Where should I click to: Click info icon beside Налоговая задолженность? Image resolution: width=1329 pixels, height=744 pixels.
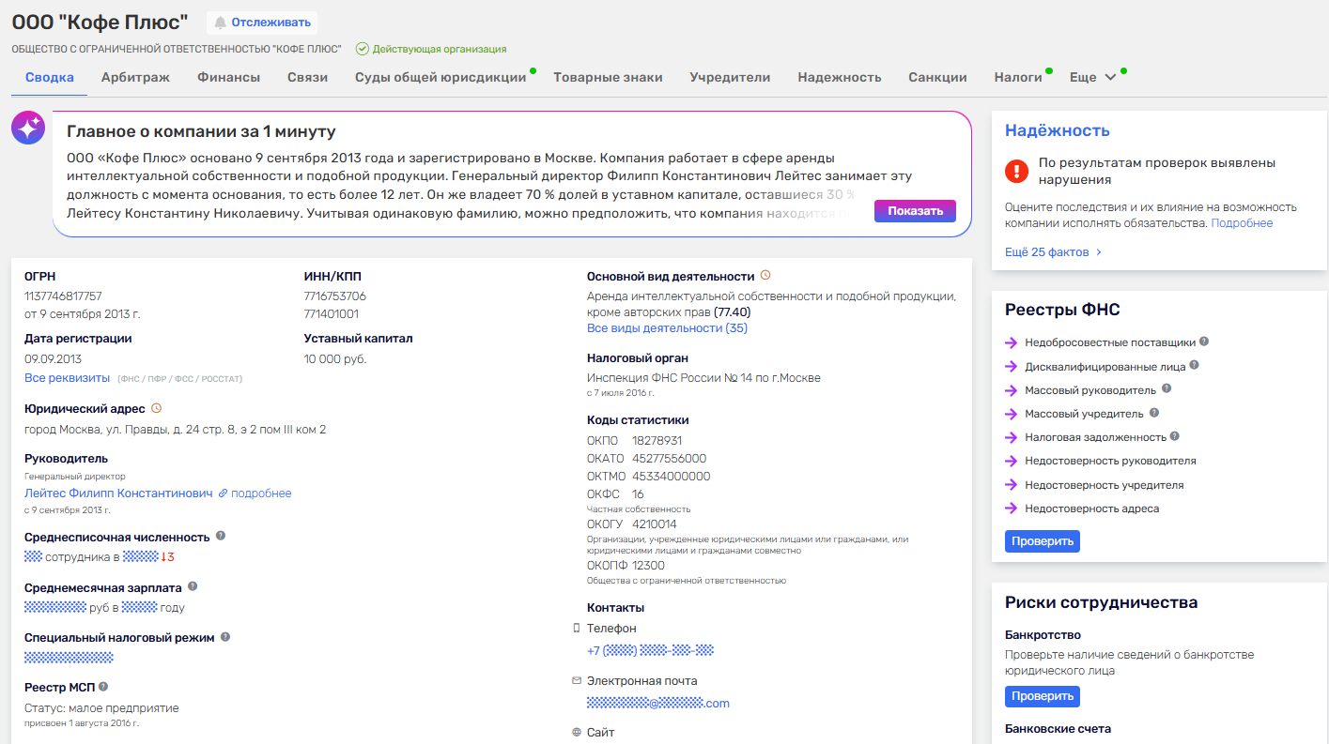click(1175, 436)
